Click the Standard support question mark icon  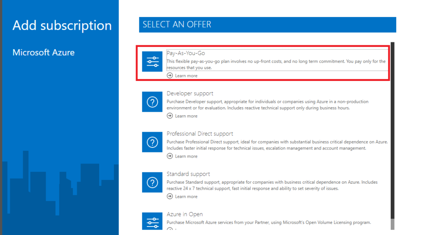(152, 182)
